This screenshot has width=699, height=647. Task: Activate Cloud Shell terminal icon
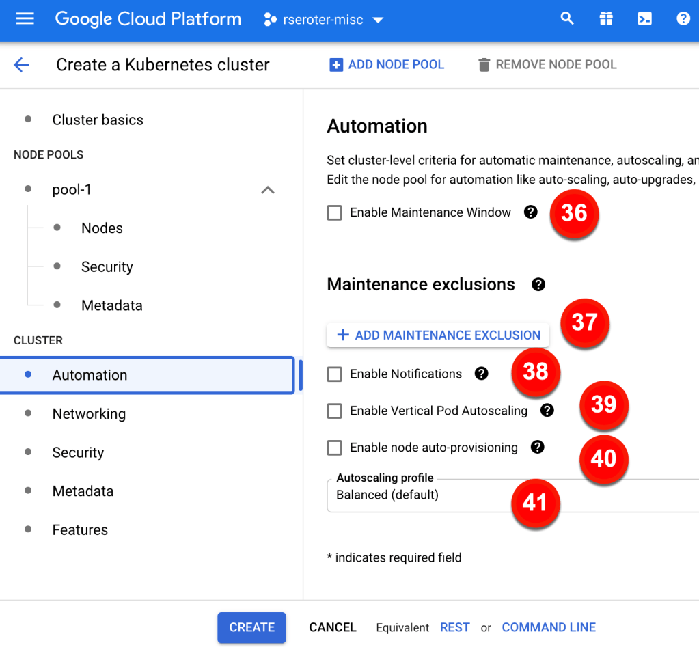click(x=644, y=18)
